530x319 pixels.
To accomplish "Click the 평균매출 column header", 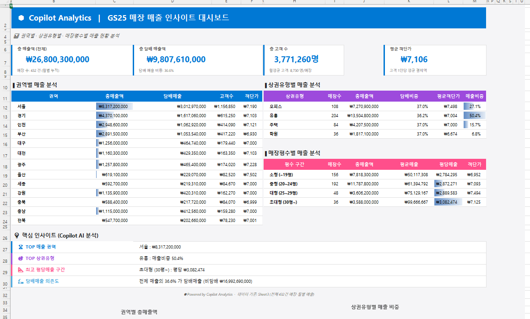I will [x=409, y=165].
